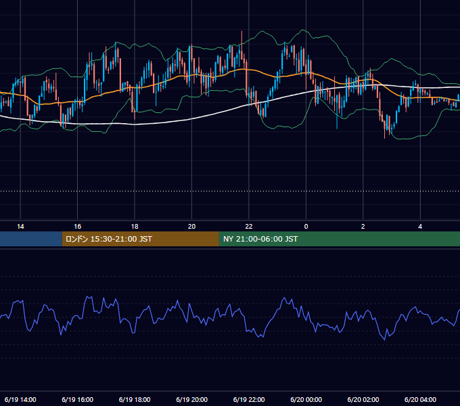Click the 6/19 20:00 date label
This screenshot has height=406, width=460.
point(191,399)
